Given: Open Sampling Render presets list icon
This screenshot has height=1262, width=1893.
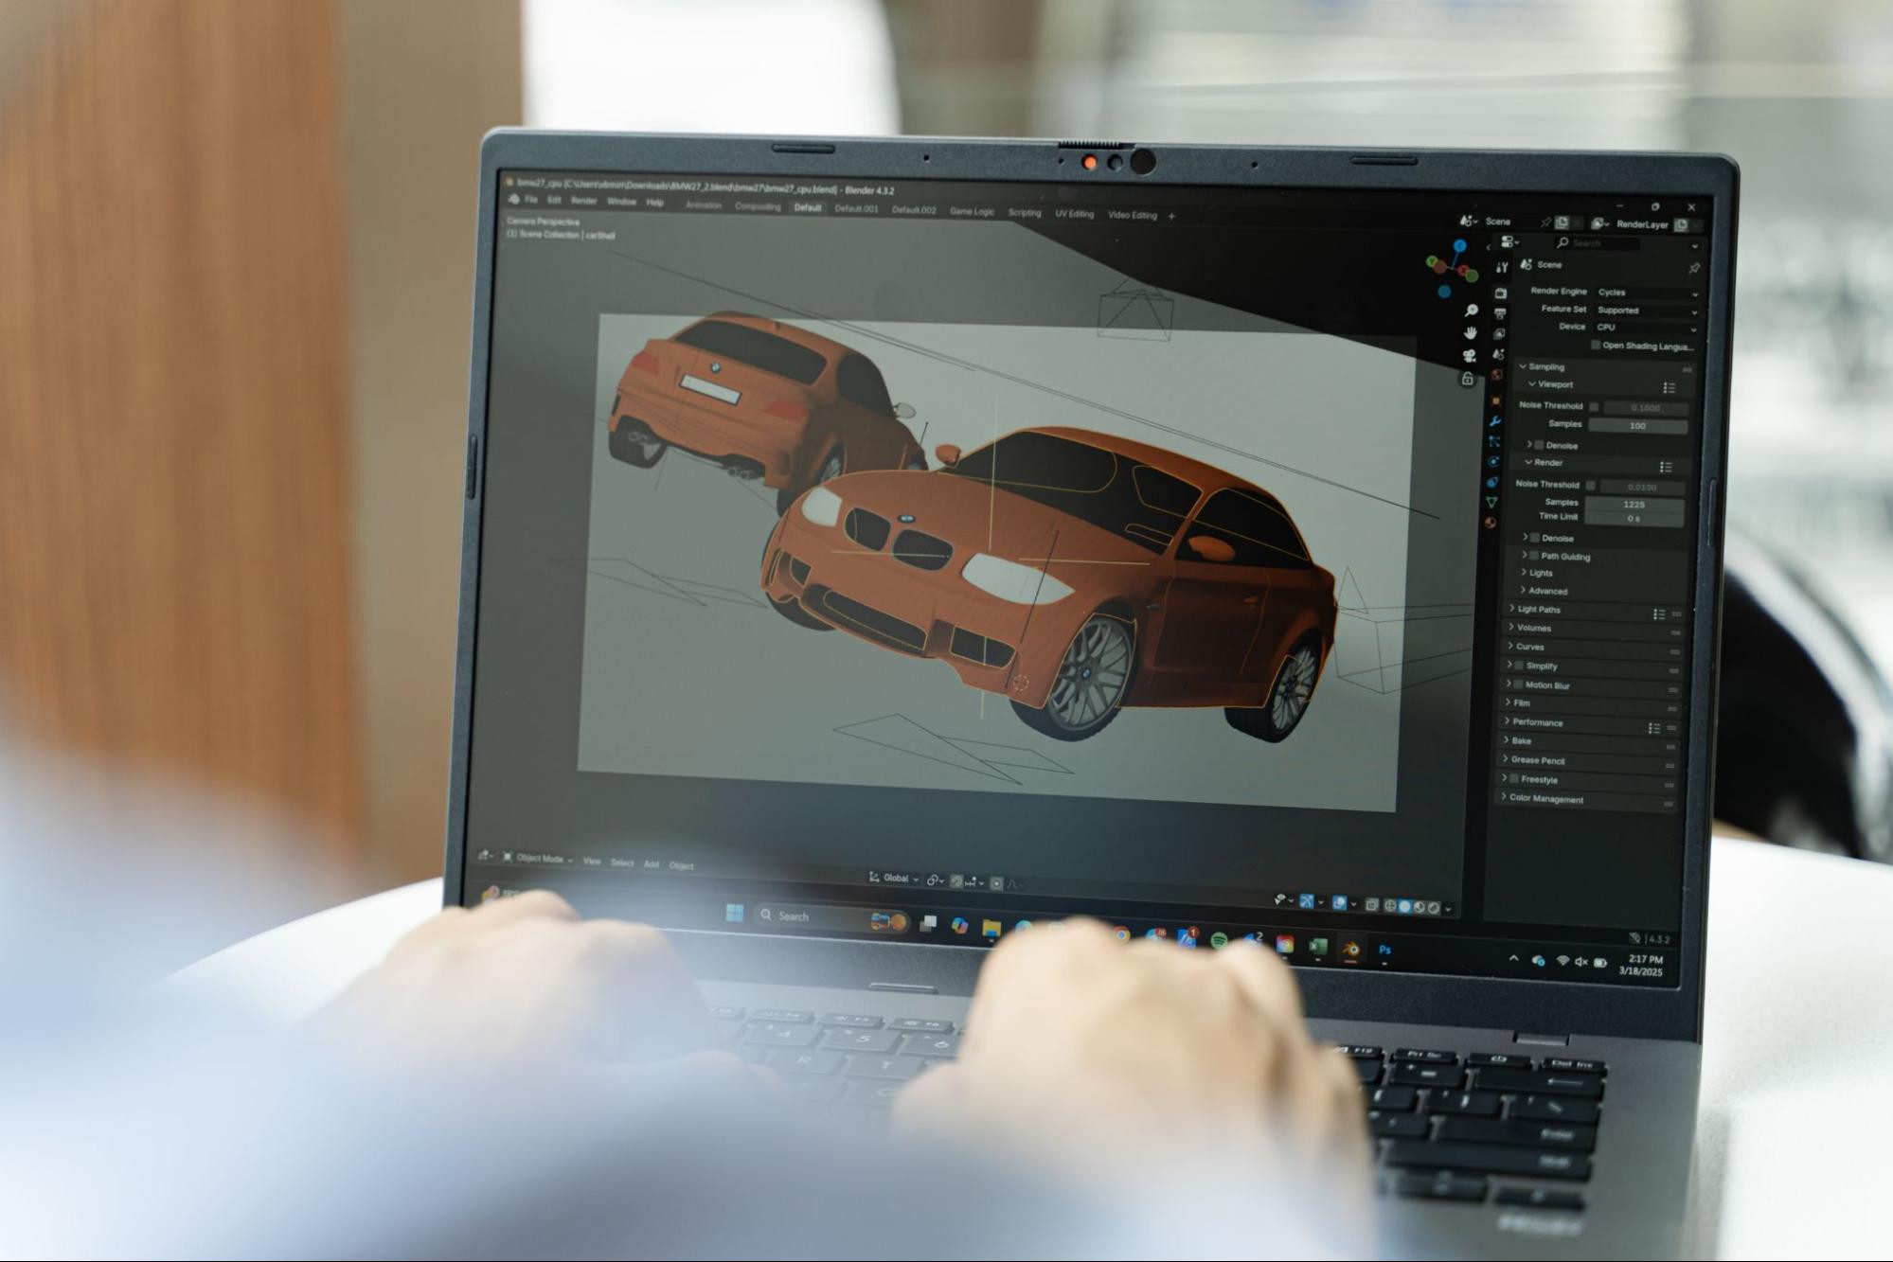Looking at the screenshot, I should pos(1666,467).
